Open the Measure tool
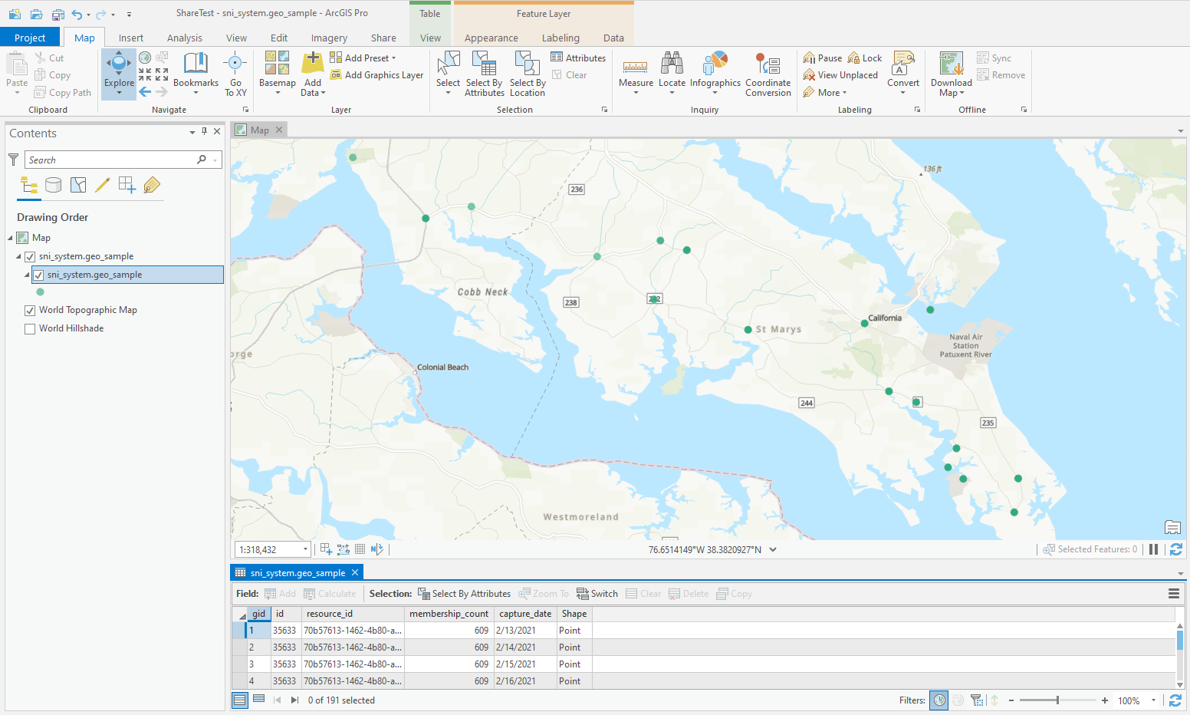The width and height of the screenshot is (1190, 715). click(636, 68)
